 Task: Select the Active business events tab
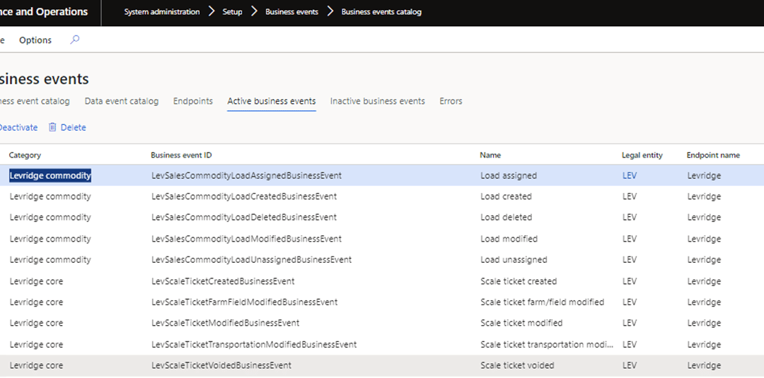(272, 101)
